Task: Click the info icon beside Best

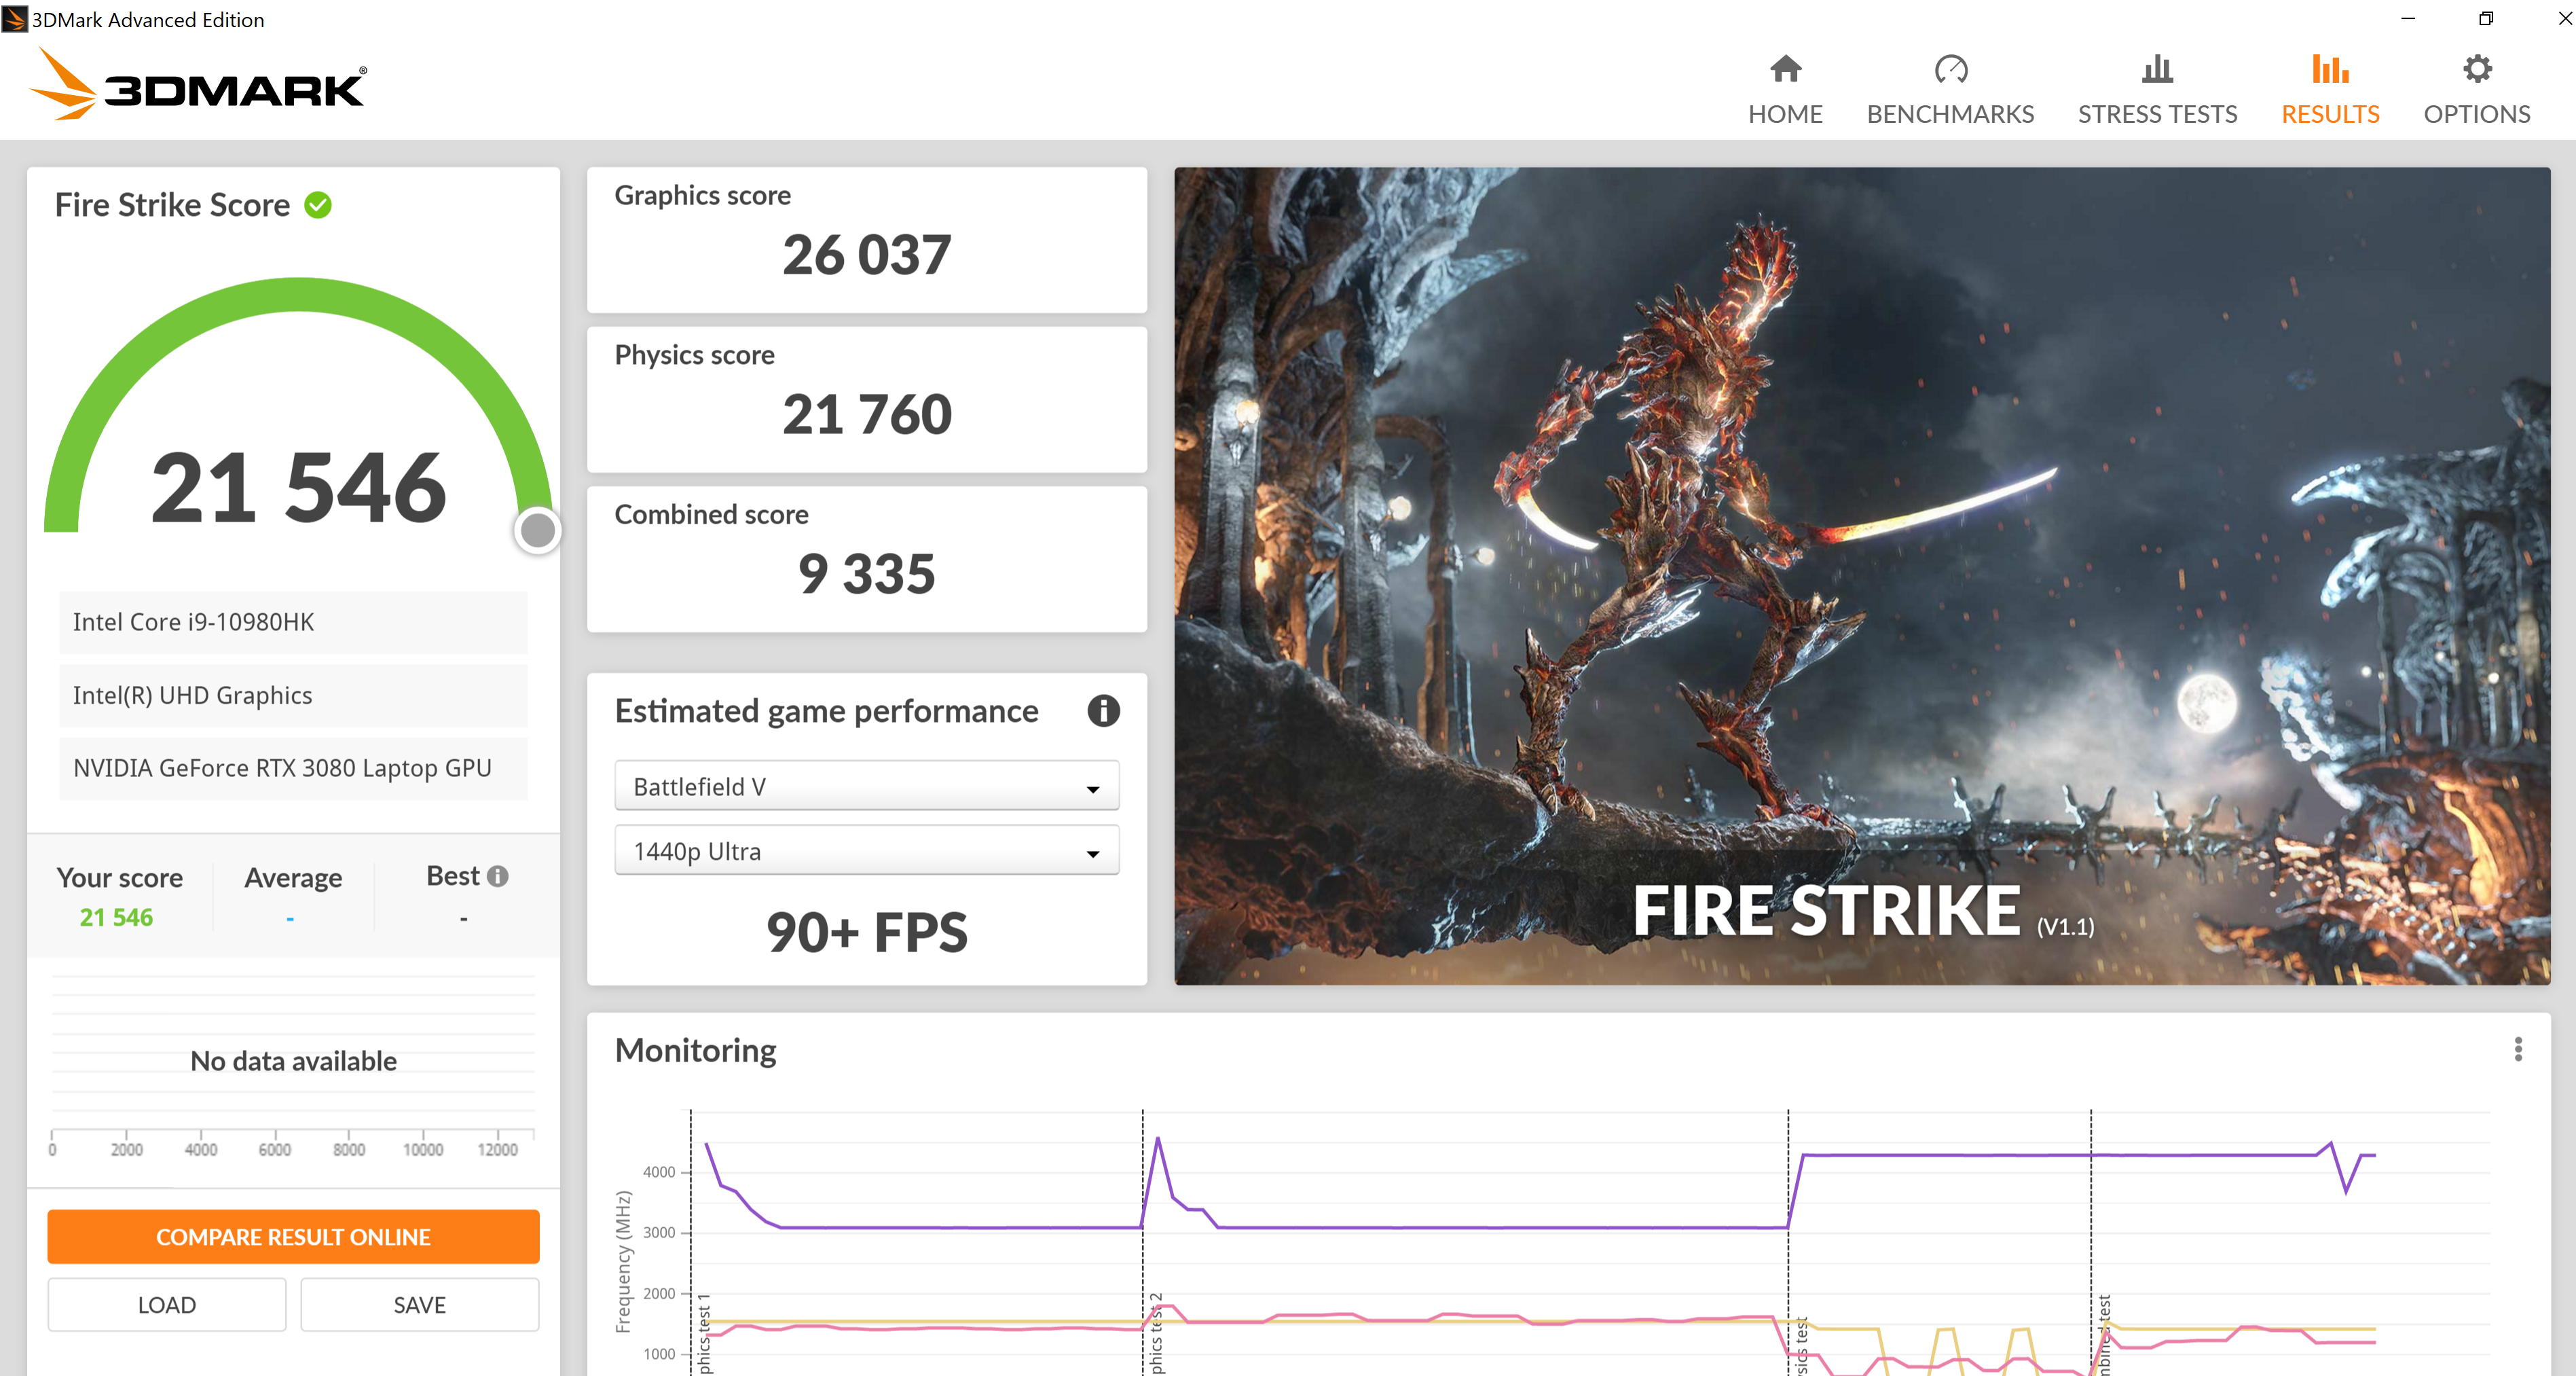Action: [498, 876]
